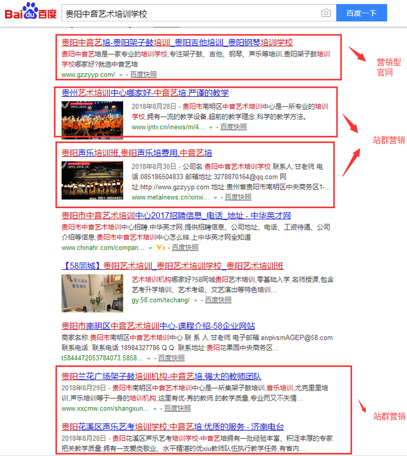Open camera image search icon

pyautogui.click(x=326, y=13)
